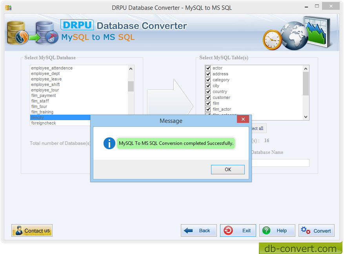The image size is (344, 254).
Task: Uncheck the film table checkbox
Action: [208, 103]
